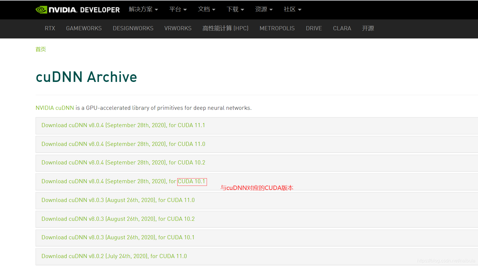Open the CLARA navigation item

(x=342, y=28)
